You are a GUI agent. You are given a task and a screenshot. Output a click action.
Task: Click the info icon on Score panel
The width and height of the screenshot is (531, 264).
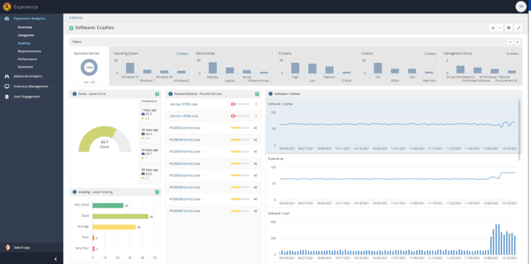coord(74,94)
